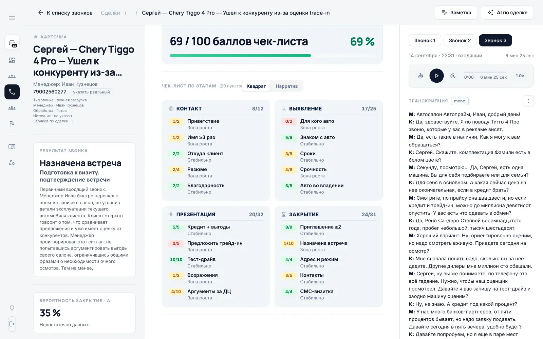The width and height of the screenshot is (543, 339).
Task: Seek on the audio progress bar
Action: tap(485, 72)
